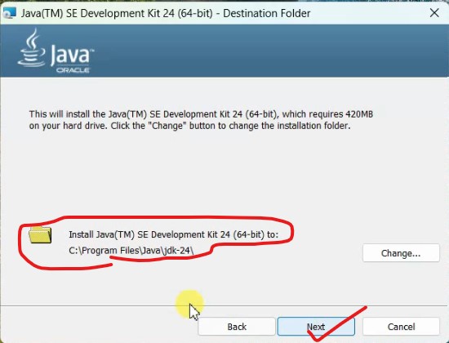Open the Change... destination folder dialog

(x=401, y=253)
